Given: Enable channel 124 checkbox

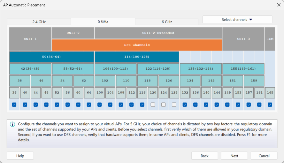Looking at the screenshot, I should (164, 105).
